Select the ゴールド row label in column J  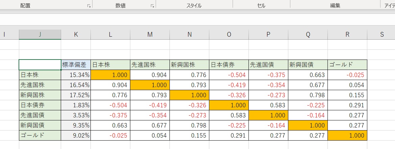40,136
